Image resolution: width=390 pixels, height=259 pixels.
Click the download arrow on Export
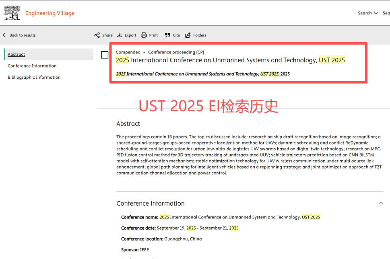120,35
